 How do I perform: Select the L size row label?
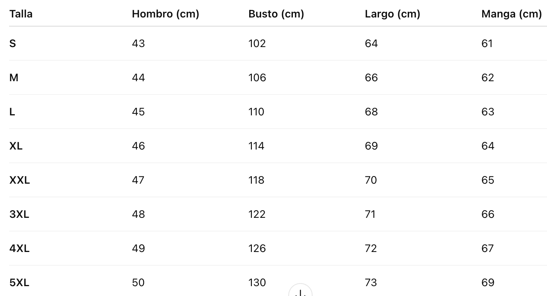(x=12, y=112)
